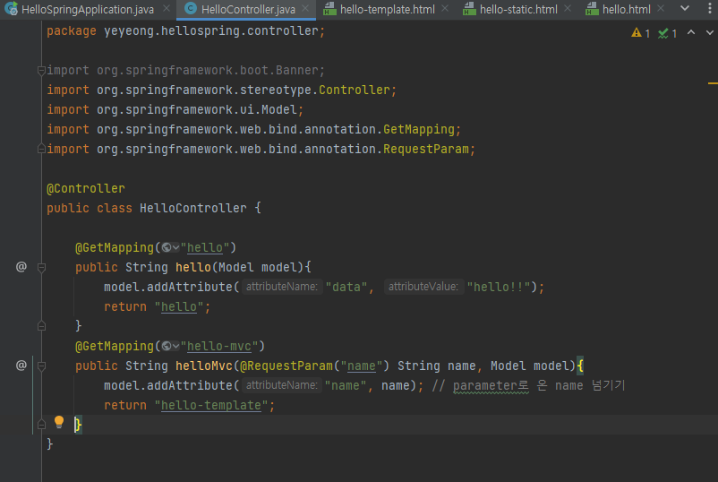The width and height of the screenshot is (718, 482).
Task: Click the unused Banner import line
Action: (x=185, y=70)
